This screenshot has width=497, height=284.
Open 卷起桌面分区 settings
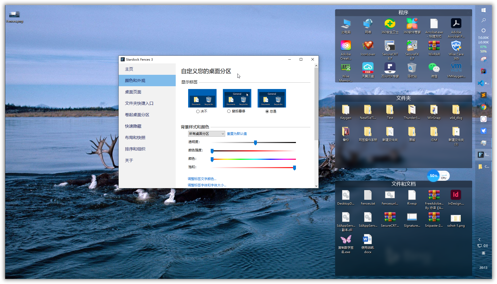coord(147,115)
